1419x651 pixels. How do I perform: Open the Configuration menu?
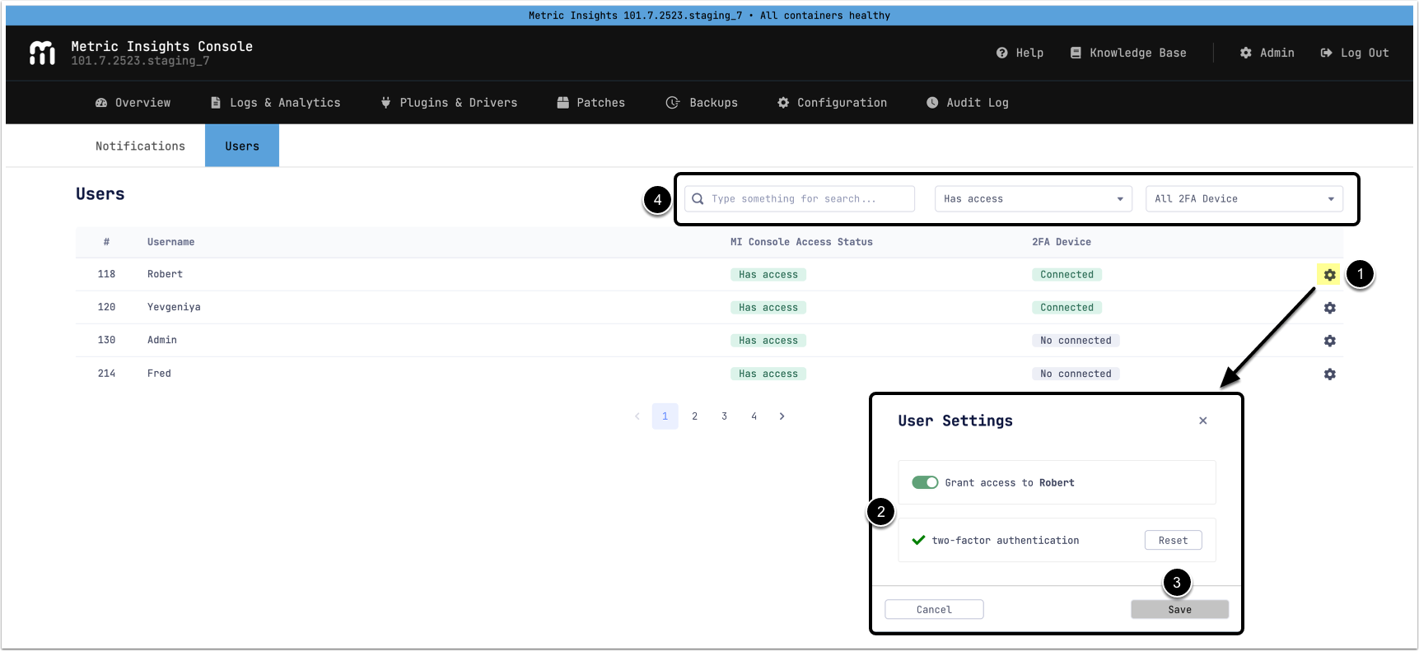tap(833, 103)
